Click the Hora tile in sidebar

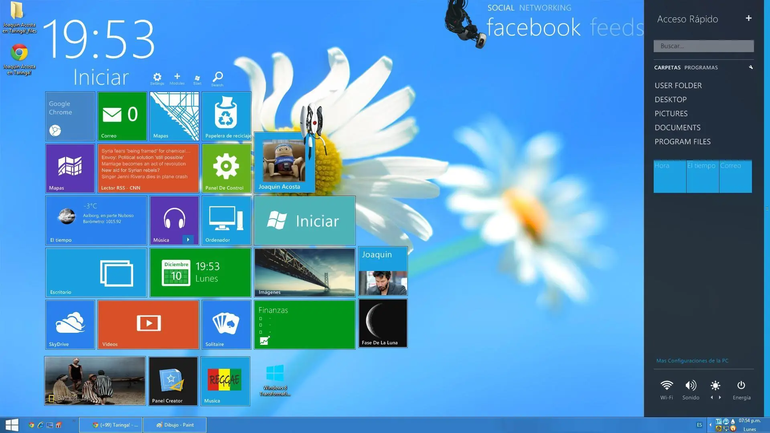point(670,176)
